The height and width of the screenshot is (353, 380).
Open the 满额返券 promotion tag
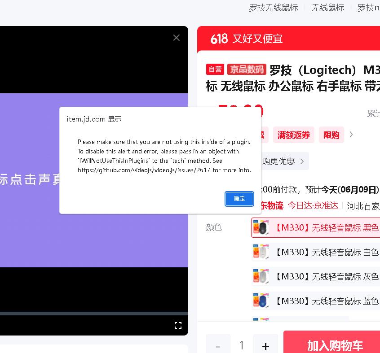point(293,135)
